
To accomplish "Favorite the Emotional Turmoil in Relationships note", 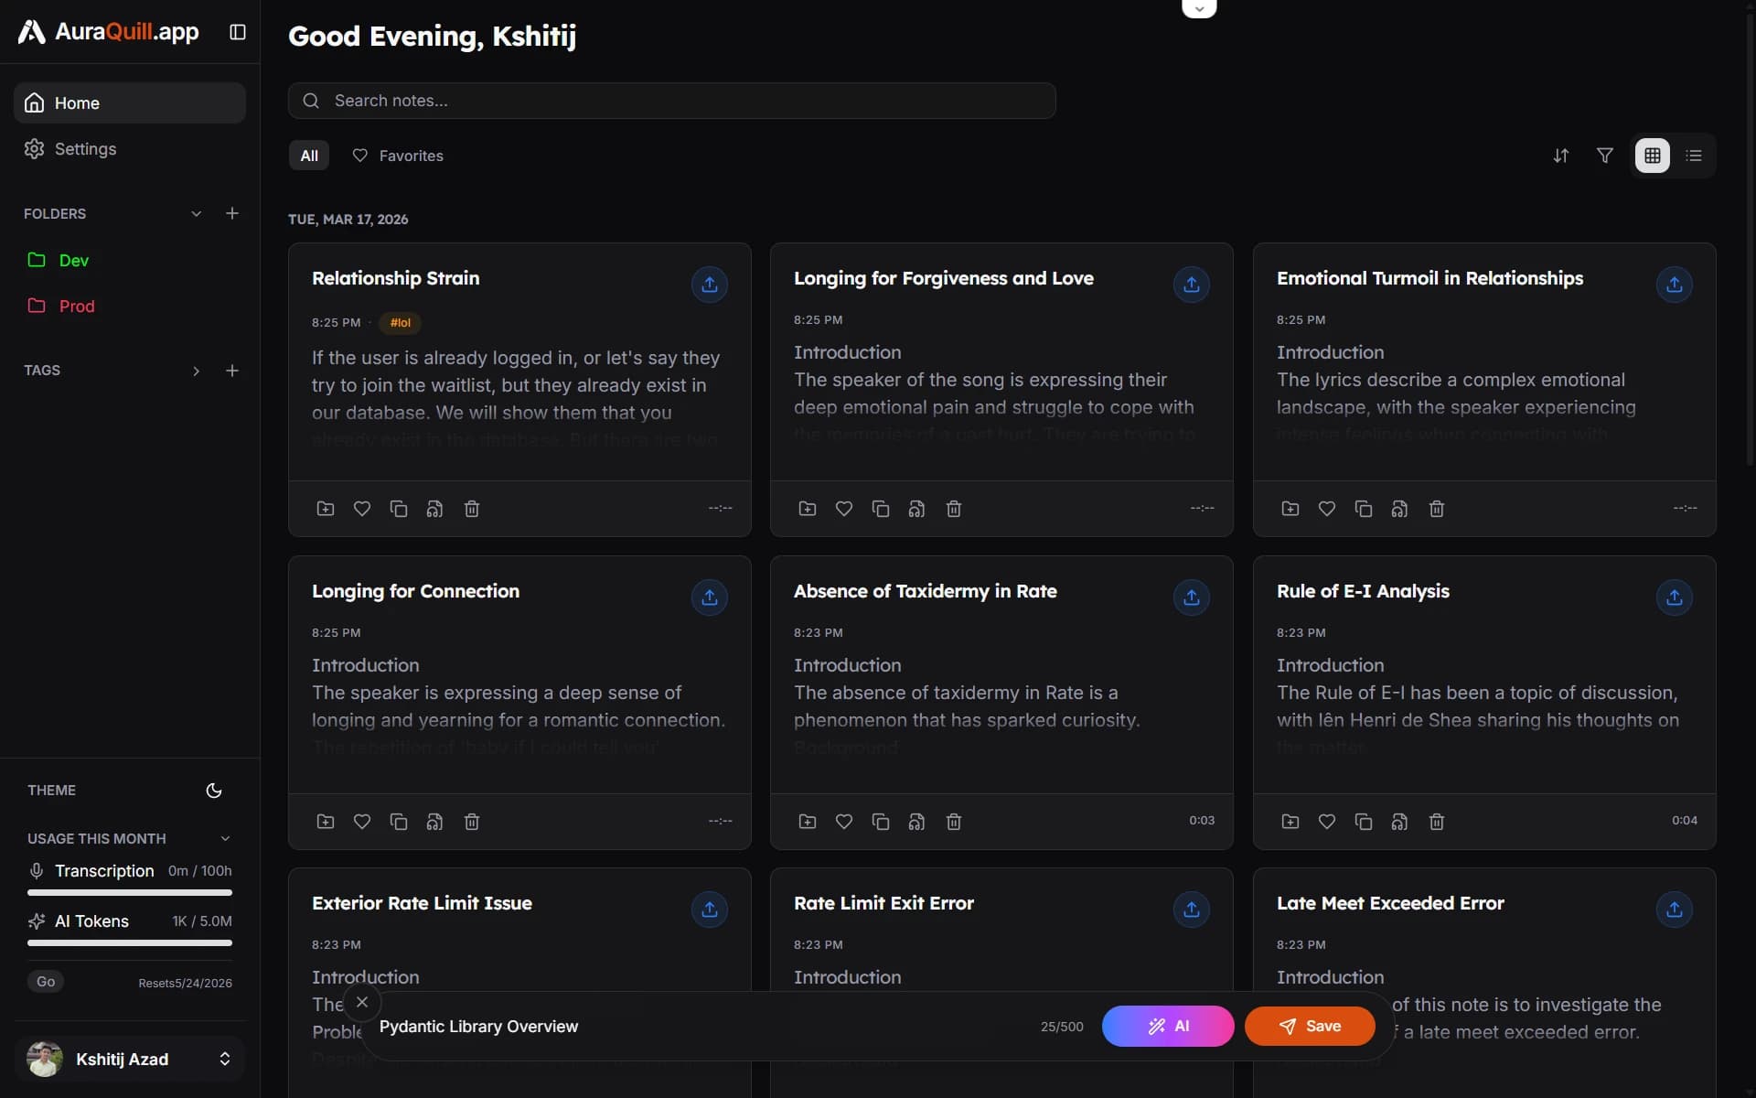I will [x=1327, y=509].
